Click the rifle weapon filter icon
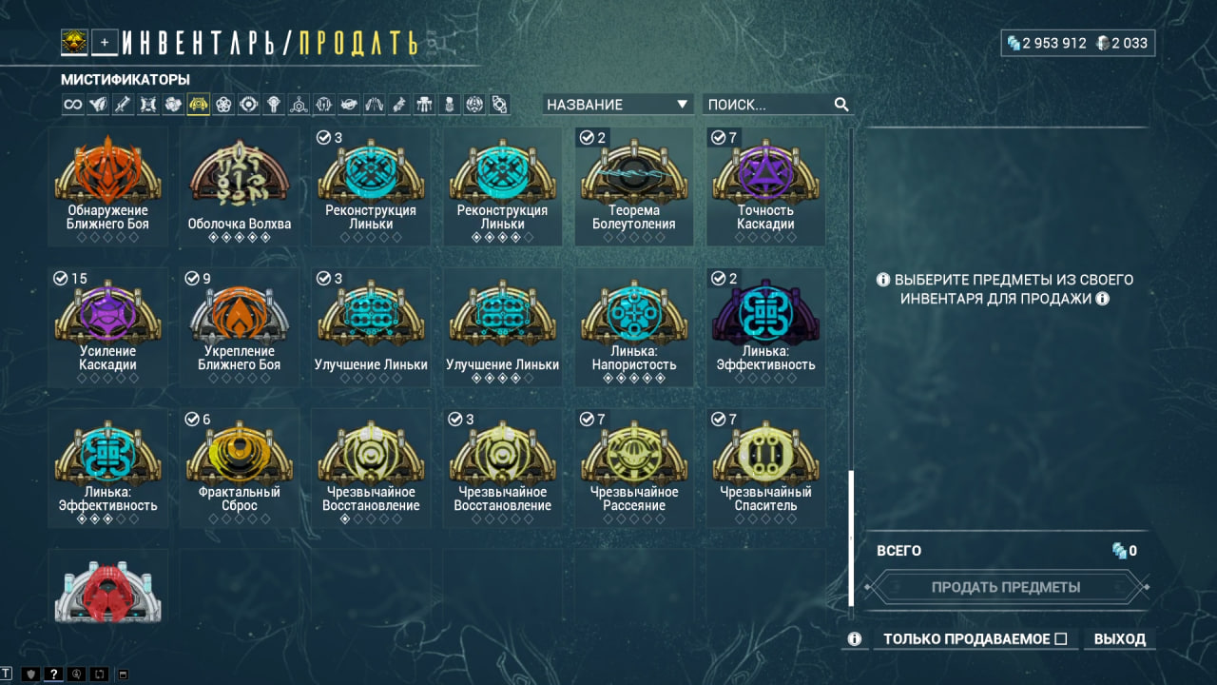Viewport: 1217px width, 685px height. [123, 105]
